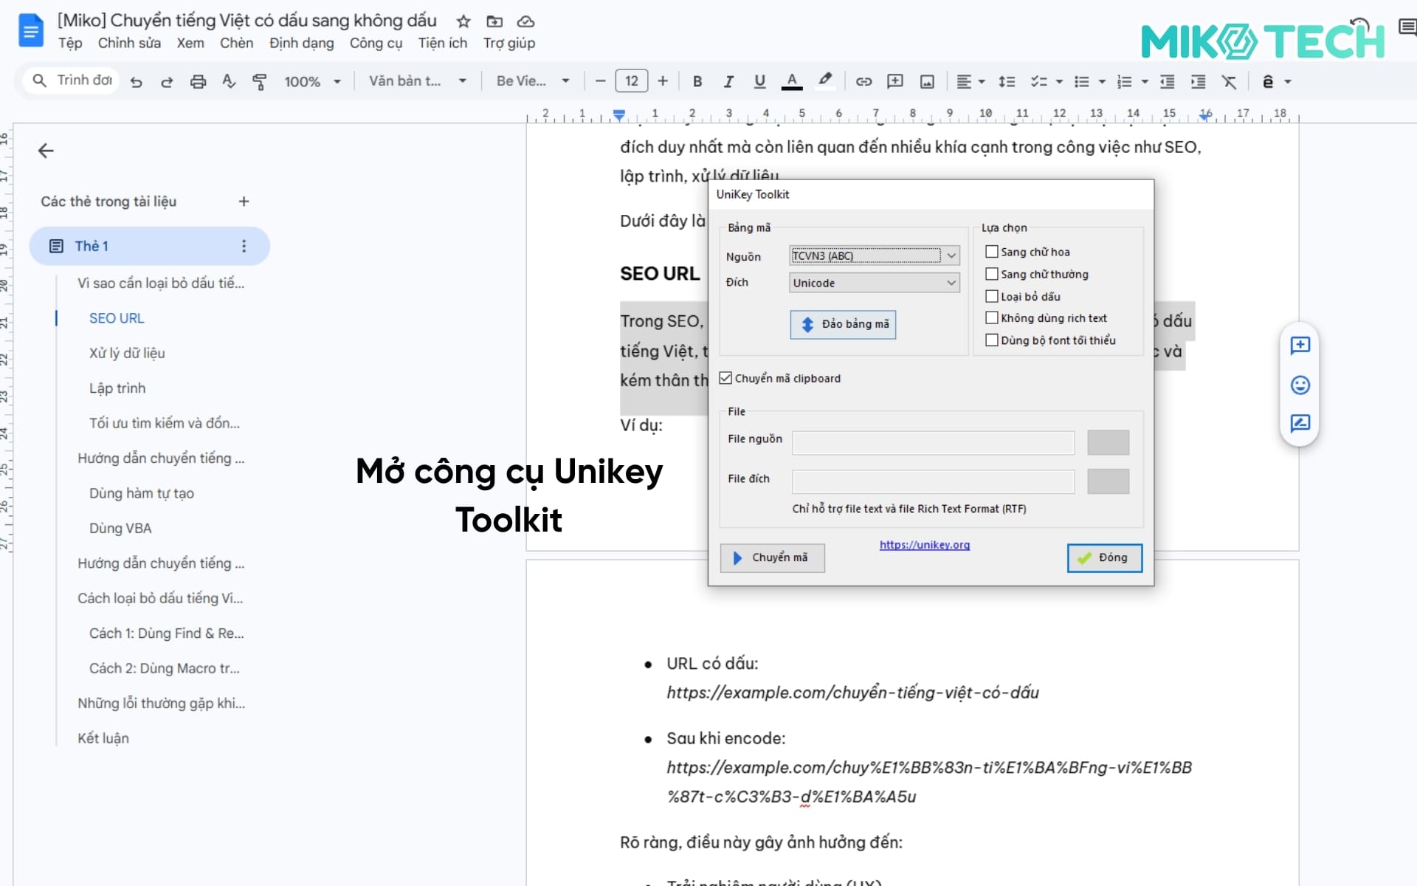Open the Chèn menu
The image size is (1417, 886).
(236, 43)
